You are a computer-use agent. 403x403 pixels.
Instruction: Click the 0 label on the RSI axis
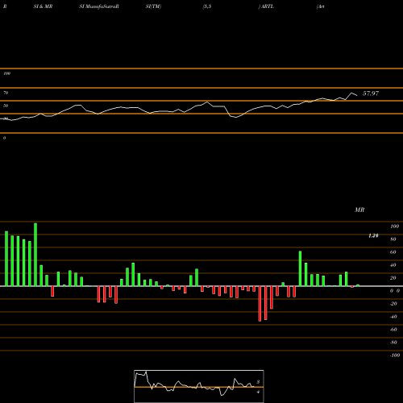click(4, 138)
